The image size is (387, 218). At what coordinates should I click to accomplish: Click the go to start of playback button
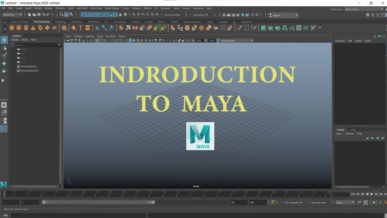[353, 194]
